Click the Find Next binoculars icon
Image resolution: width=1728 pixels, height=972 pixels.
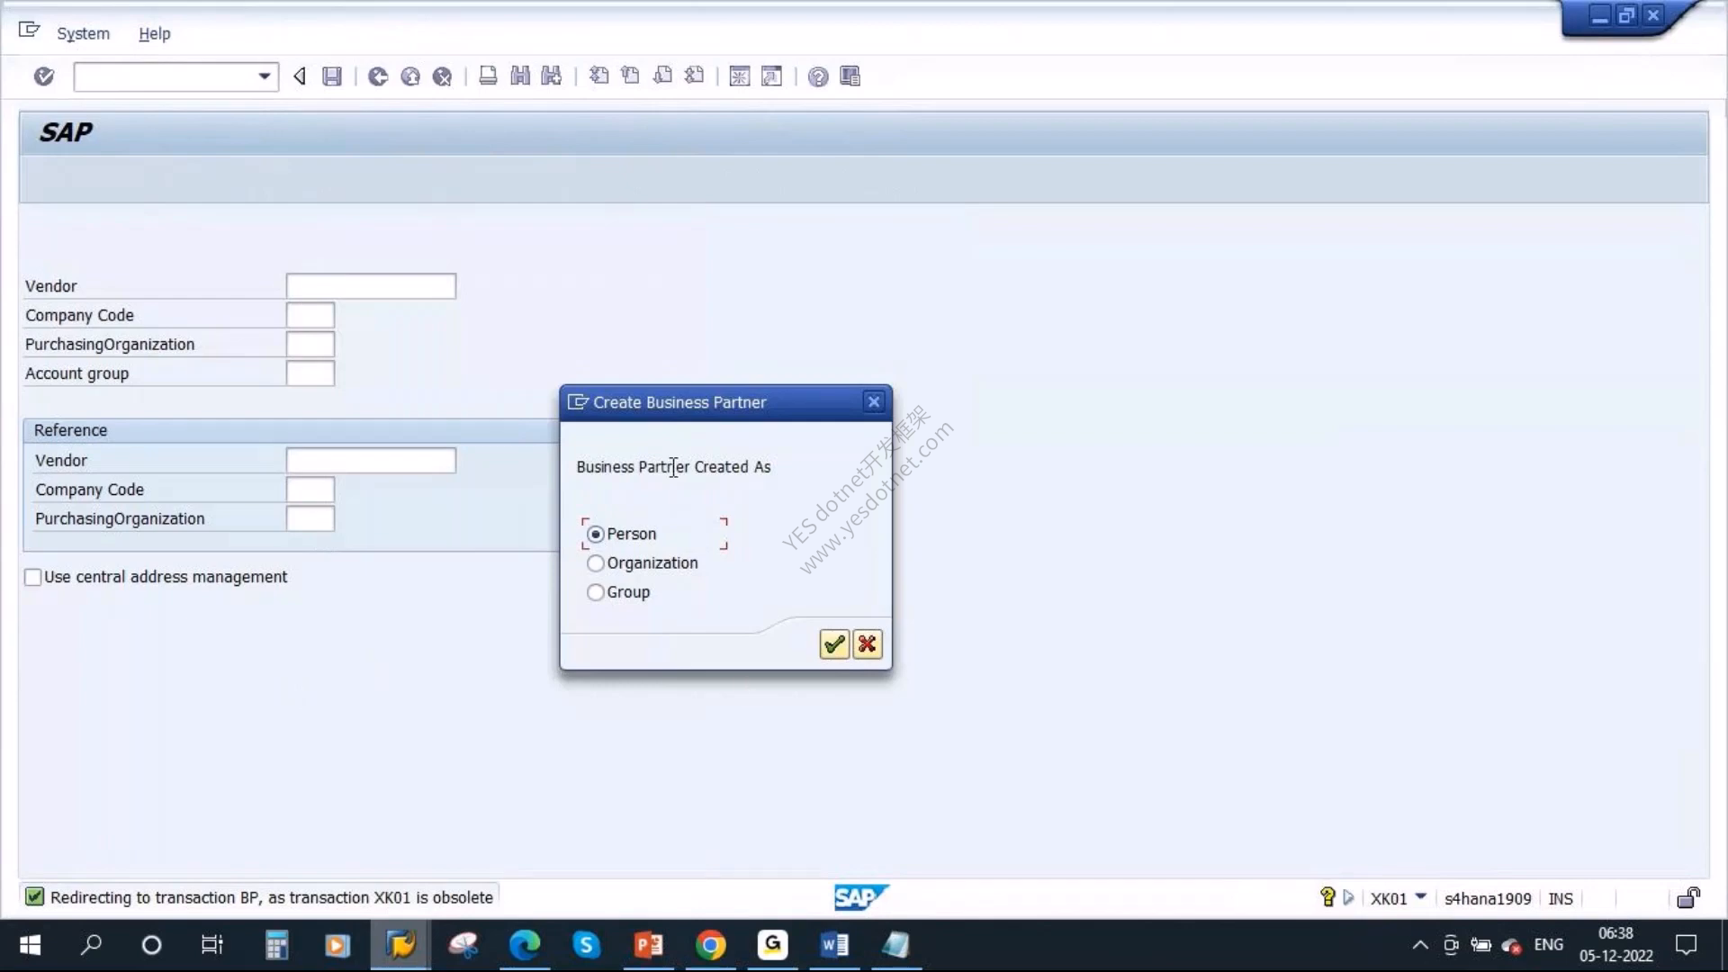(x=552, y=76)
